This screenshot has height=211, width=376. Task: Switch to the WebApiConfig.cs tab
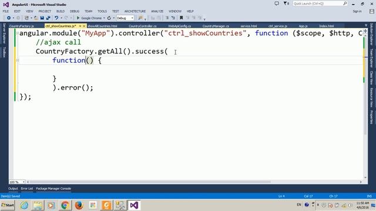click(180, 26)
